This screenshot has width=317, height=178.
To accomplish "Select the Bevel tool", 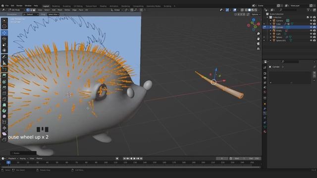I will click(x=4, y=88).
